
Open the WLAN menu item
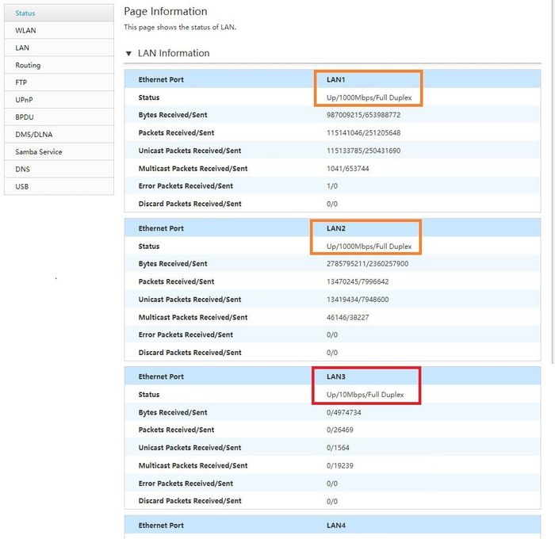click(x=59, y=30)
